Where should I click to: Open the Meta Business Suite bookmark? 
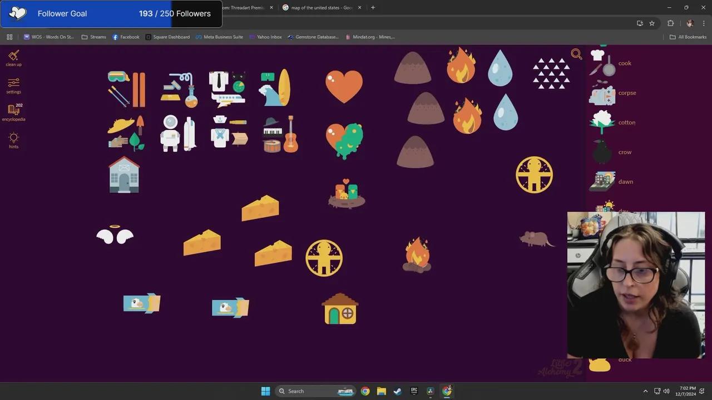(x=219, y=37)
